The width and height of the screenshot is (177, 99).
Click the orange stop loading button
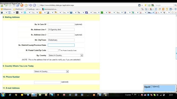coord(22,5)
